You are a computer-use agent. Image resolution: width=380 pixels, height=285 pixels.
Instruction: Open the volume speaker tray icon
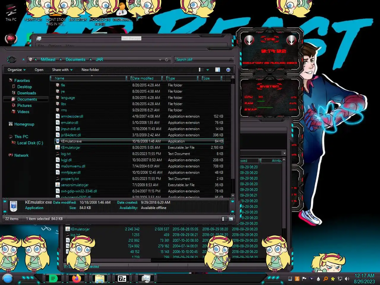coord(347,279)
